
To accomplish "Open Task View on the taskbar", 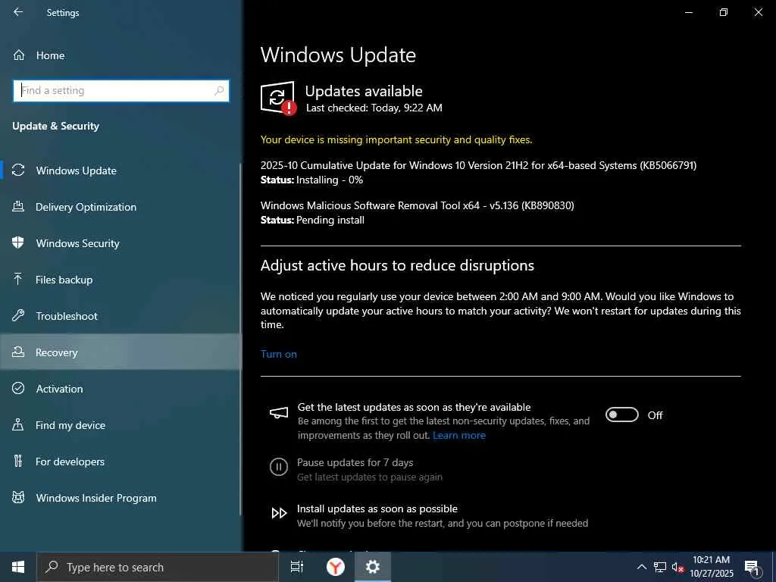I will pos(297,567).
